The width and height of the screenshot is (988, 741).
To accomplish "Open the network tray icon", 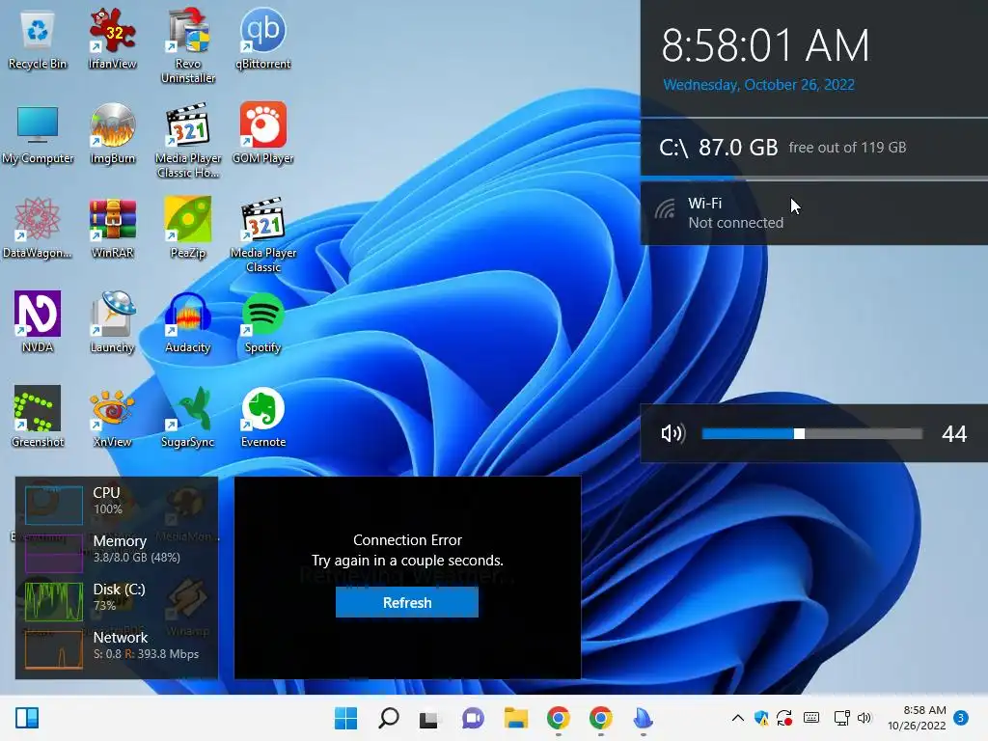I will coord(841,718).
